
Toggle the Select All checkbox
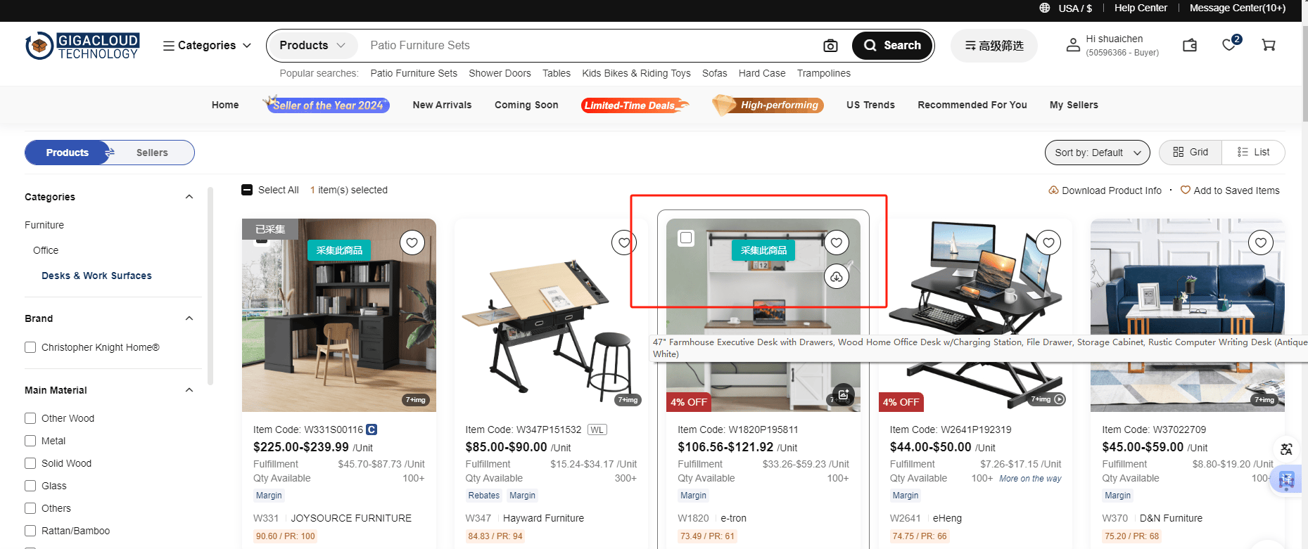[247, 190]
